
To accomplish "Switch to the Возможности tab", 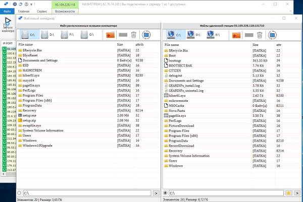I will [65, 11].
